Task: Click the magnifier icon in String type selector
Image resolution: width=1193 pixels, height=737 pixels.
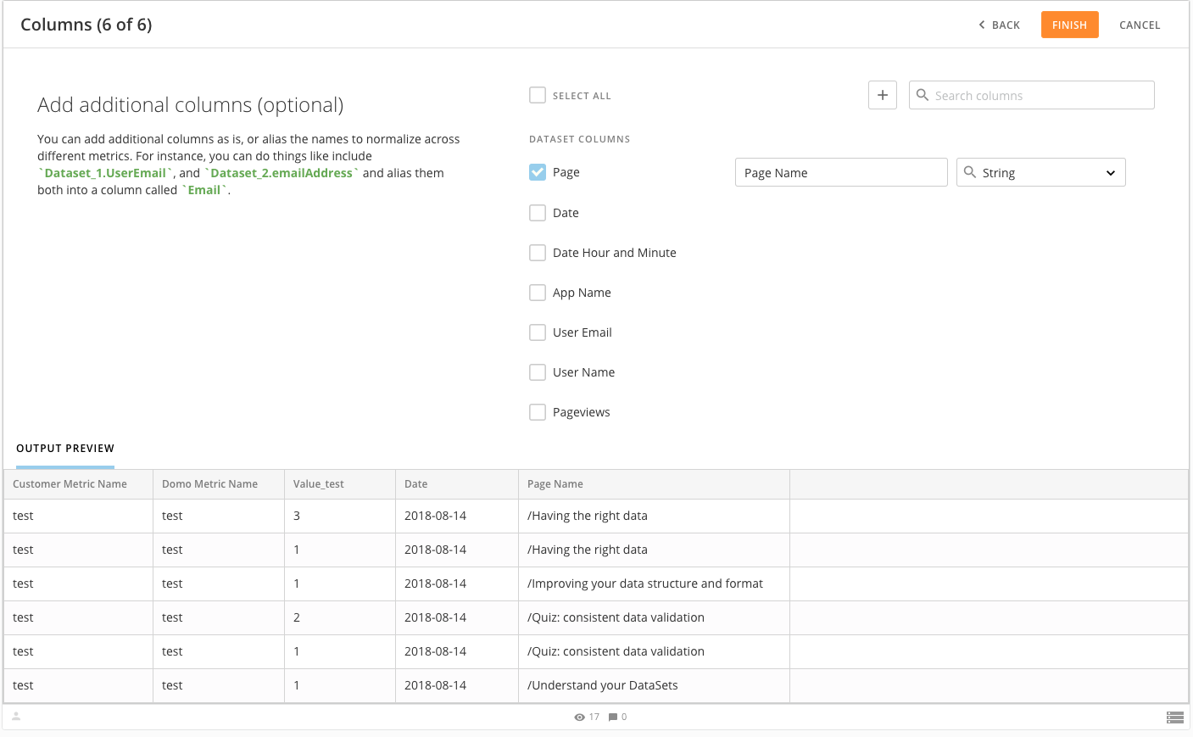Action: (970, 172)
